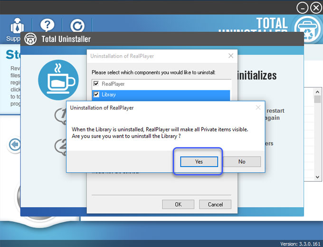Click the trash icon in Total Uninstaller titlebar
Image resolution: width=323 pixels, height=247 pixels.
point(30,39)
